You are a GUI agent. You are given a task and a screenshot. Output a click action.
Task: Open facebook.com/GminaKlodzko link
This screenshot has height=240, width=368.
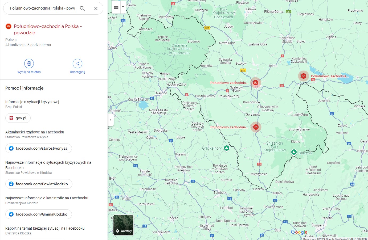pos(38,214)
